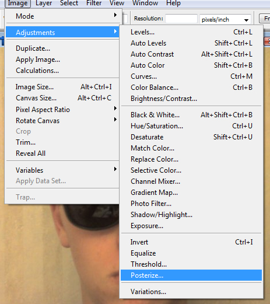Choose Black & White adjustment

pyautogui.click(x=191, y=115)
